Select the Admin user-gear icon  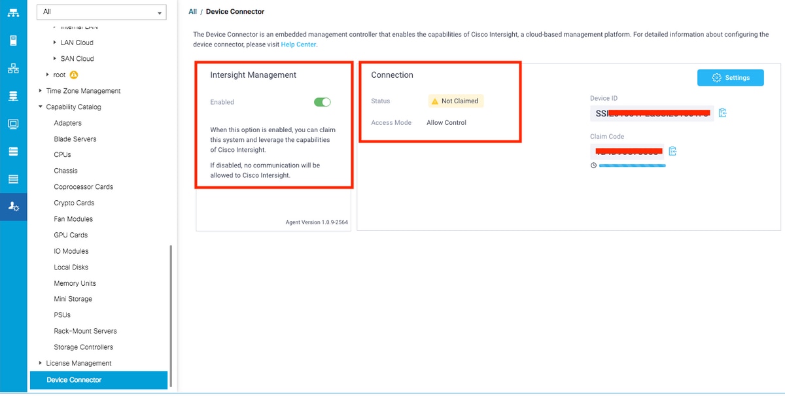[x=13, y=207]
